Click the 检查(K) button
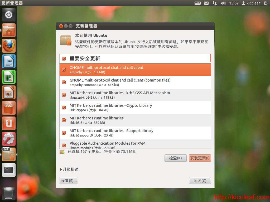270x202 pixels. click(175, 158)
